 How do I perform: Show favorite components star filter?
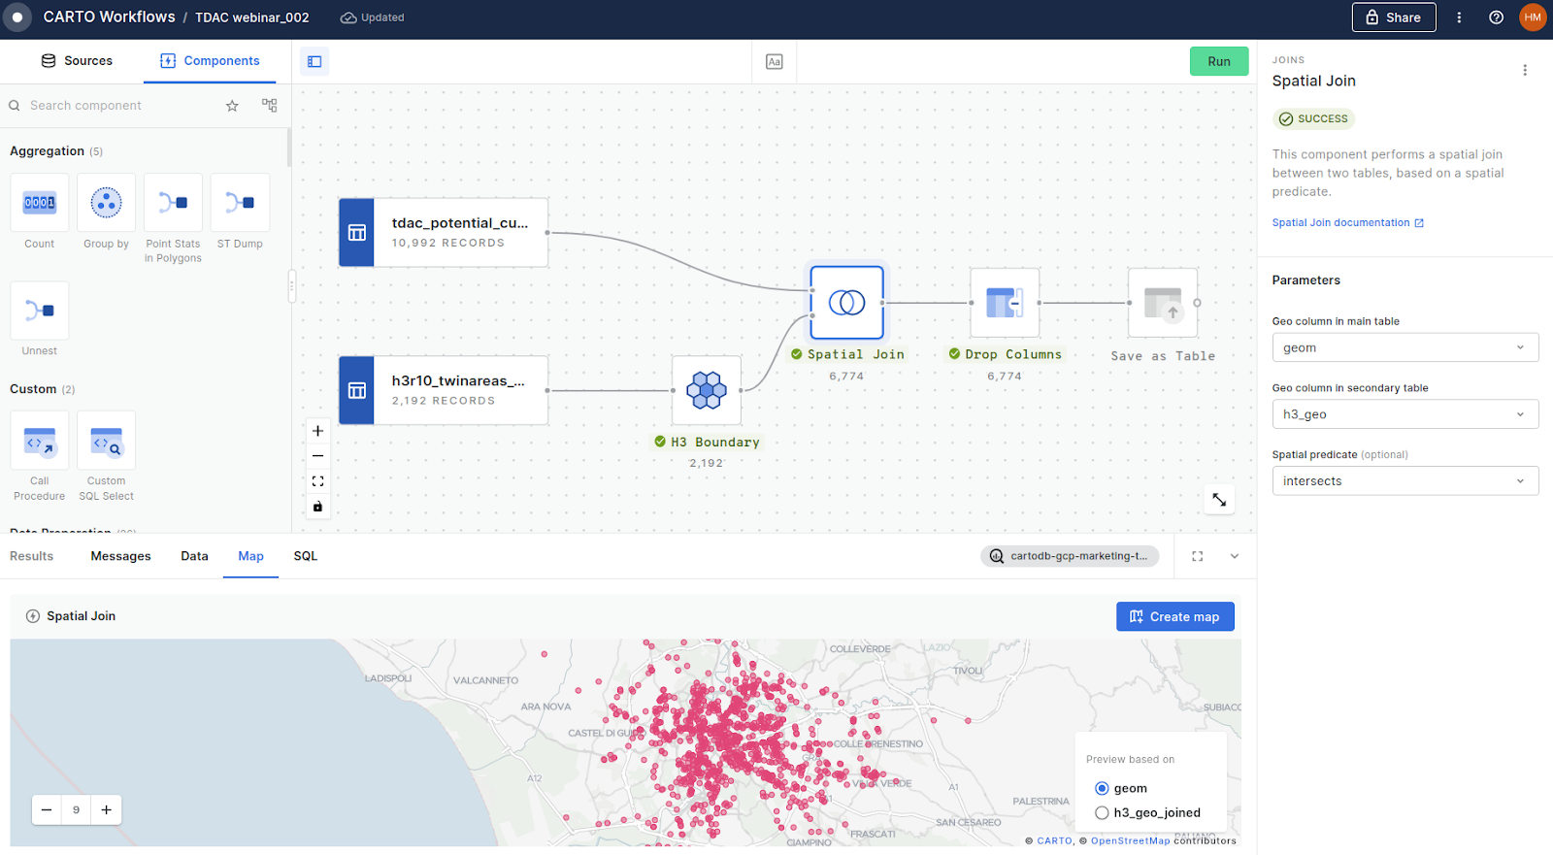232,106
